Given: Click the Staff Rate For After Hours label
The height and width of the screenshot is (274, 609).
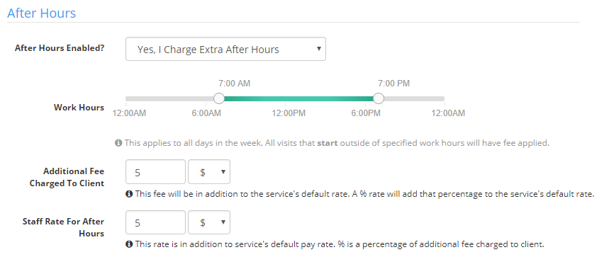Looking at the screenshot, I should (63, 227).
